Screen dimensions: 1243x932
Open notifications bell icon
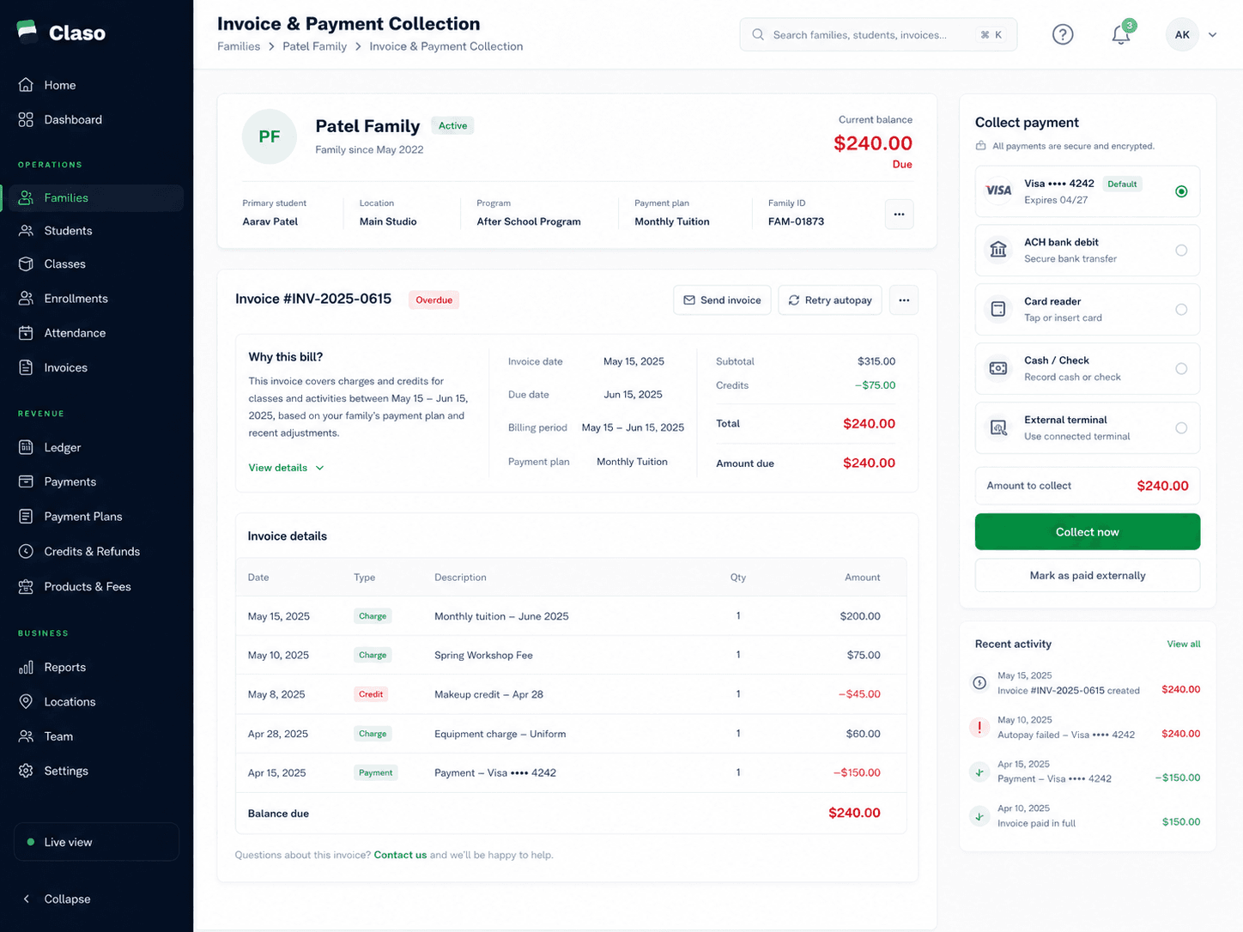tap(1121, 34)
